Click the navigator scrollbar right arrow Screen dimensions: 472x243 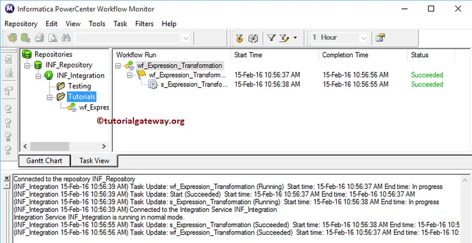click(x=104, y=146)
